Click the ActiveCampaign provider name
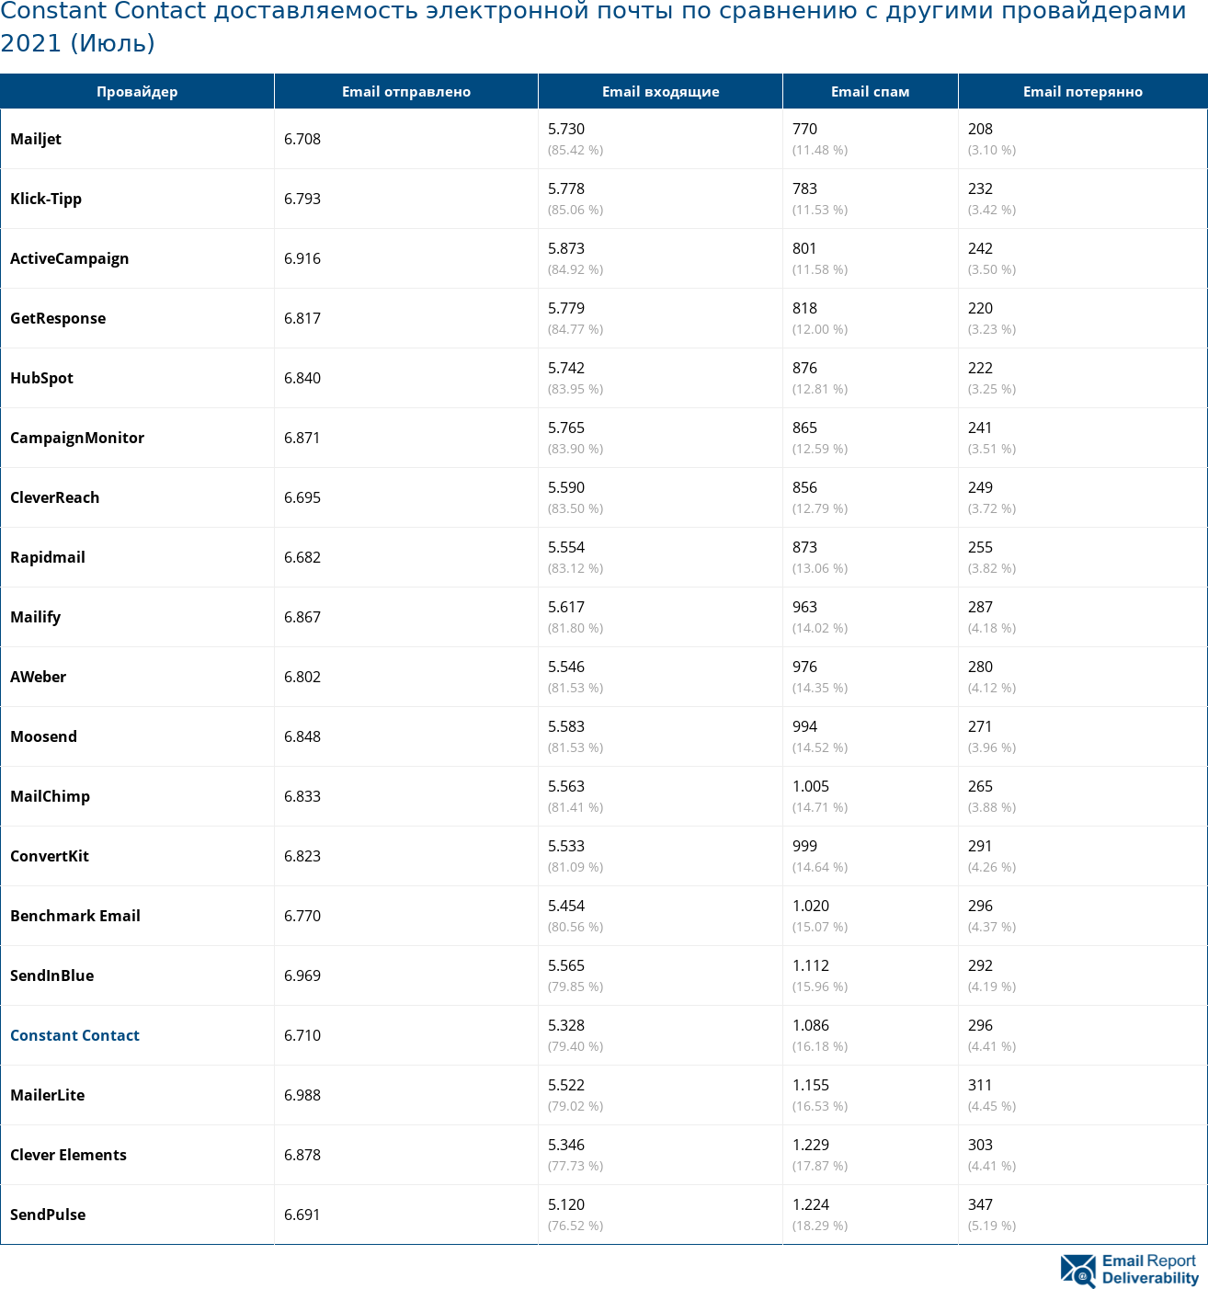The width and height of the screenshot is (1208, 1289). point(70,258)
